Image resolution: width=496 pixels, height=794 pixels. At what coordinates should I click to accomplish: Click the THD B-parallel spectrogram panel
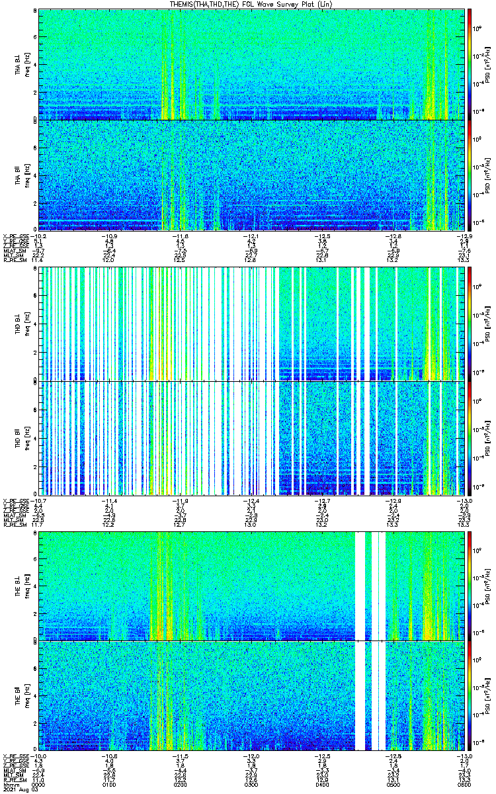(x=251, y=437)
